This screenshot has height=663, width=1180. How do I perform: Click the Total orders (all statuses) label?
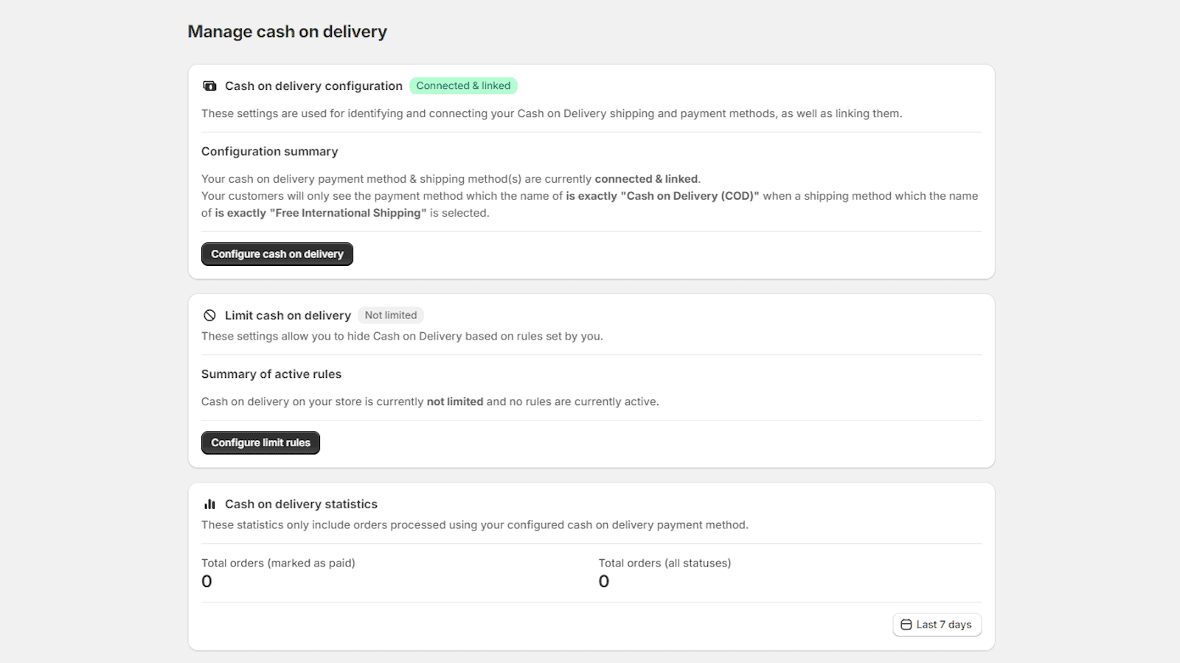click(x=664, y=564)
